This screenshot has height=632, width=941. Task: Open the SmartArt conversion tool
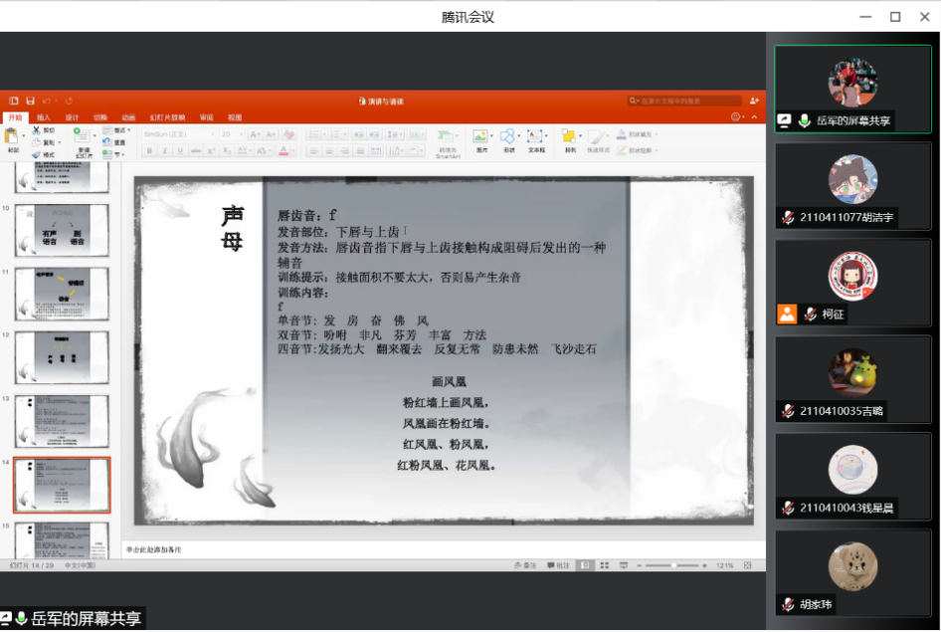click(448, 140)
